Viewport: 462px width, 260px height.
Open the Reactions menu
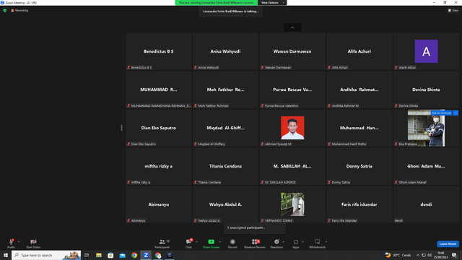tap(276, 243)
